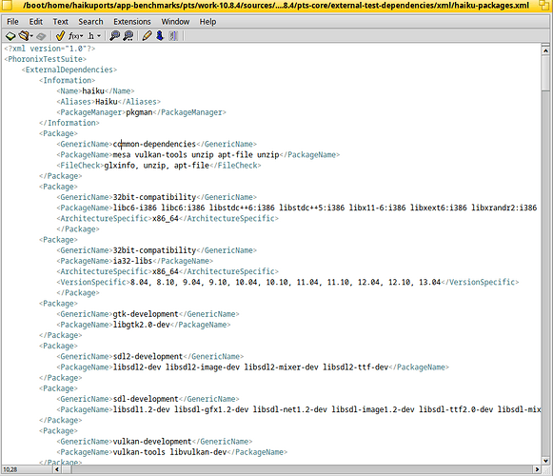Screen dimensions: 553x476
Task: Click the "common-dependencies" GenericName text
Action: (x=154, y=144)
